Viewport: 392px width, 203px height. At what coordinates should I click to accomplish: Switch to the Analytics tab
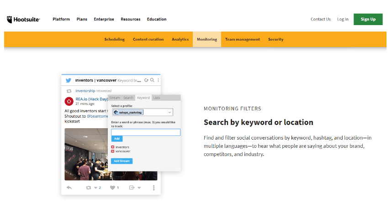[x=180, y=39]
